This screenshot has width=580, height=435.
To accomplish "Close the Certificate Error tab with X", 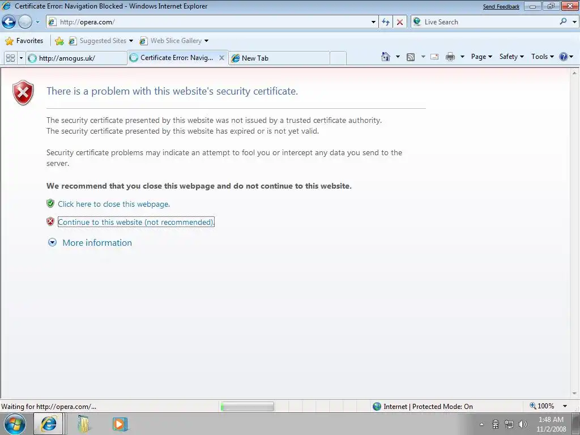I will (221, 58).
